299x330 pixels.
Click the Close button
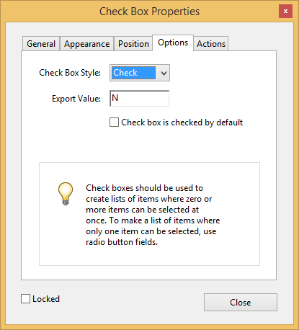(x=241, y=302)
